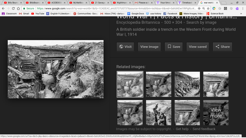Switch to the first Billy Bounce tab
246x138 pixels.
pos(13,3)
